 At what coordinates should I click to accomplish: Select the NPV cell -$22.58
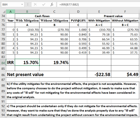99,74
